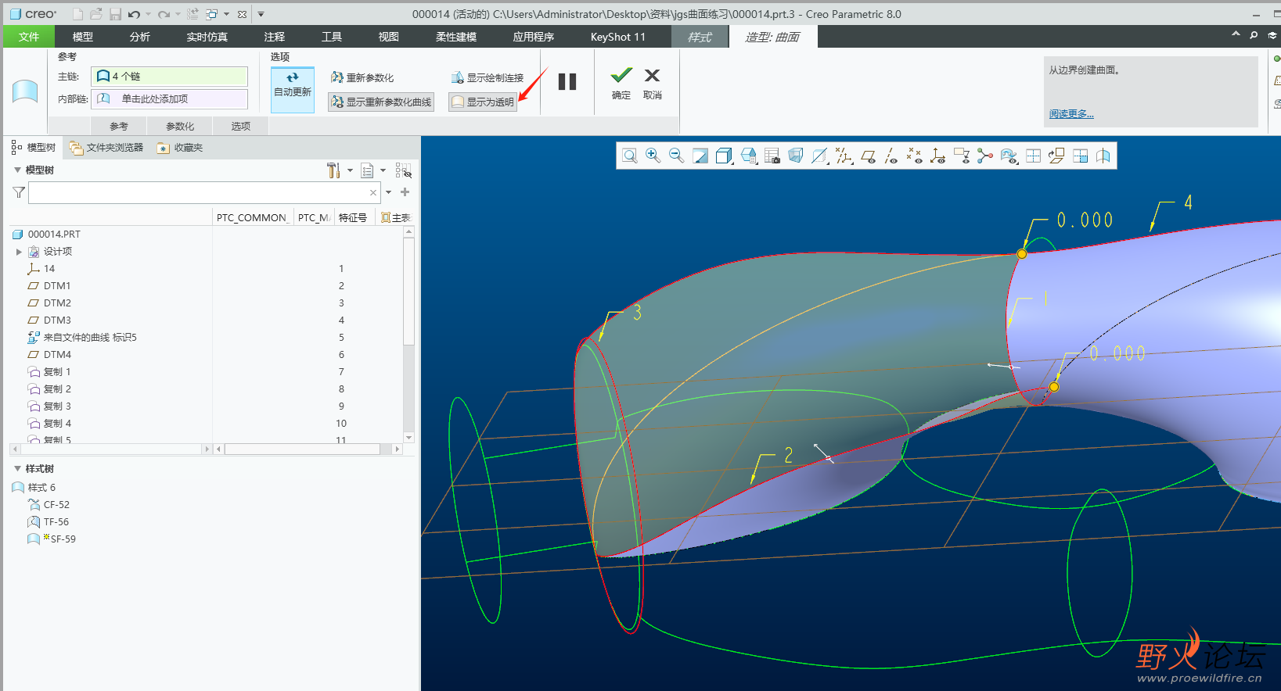Toggle annotation display icon
Screen dimensions: 1281x691
(962, 156)
